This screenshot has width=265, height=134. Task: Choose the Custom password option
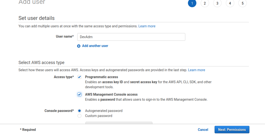point(79,116)
